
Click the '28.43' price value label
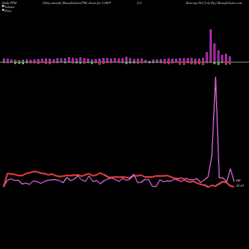[240, 186]
